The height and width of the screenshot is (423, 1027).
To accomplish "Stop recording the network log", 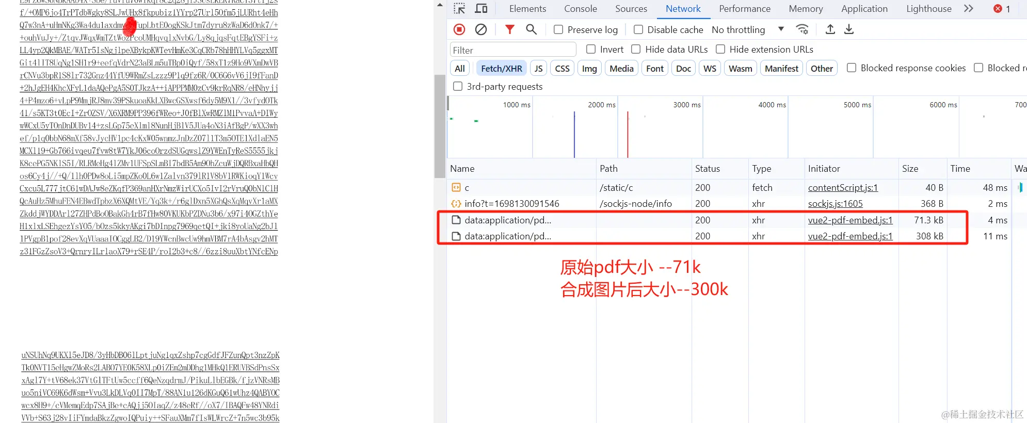I will coord(459,29).
